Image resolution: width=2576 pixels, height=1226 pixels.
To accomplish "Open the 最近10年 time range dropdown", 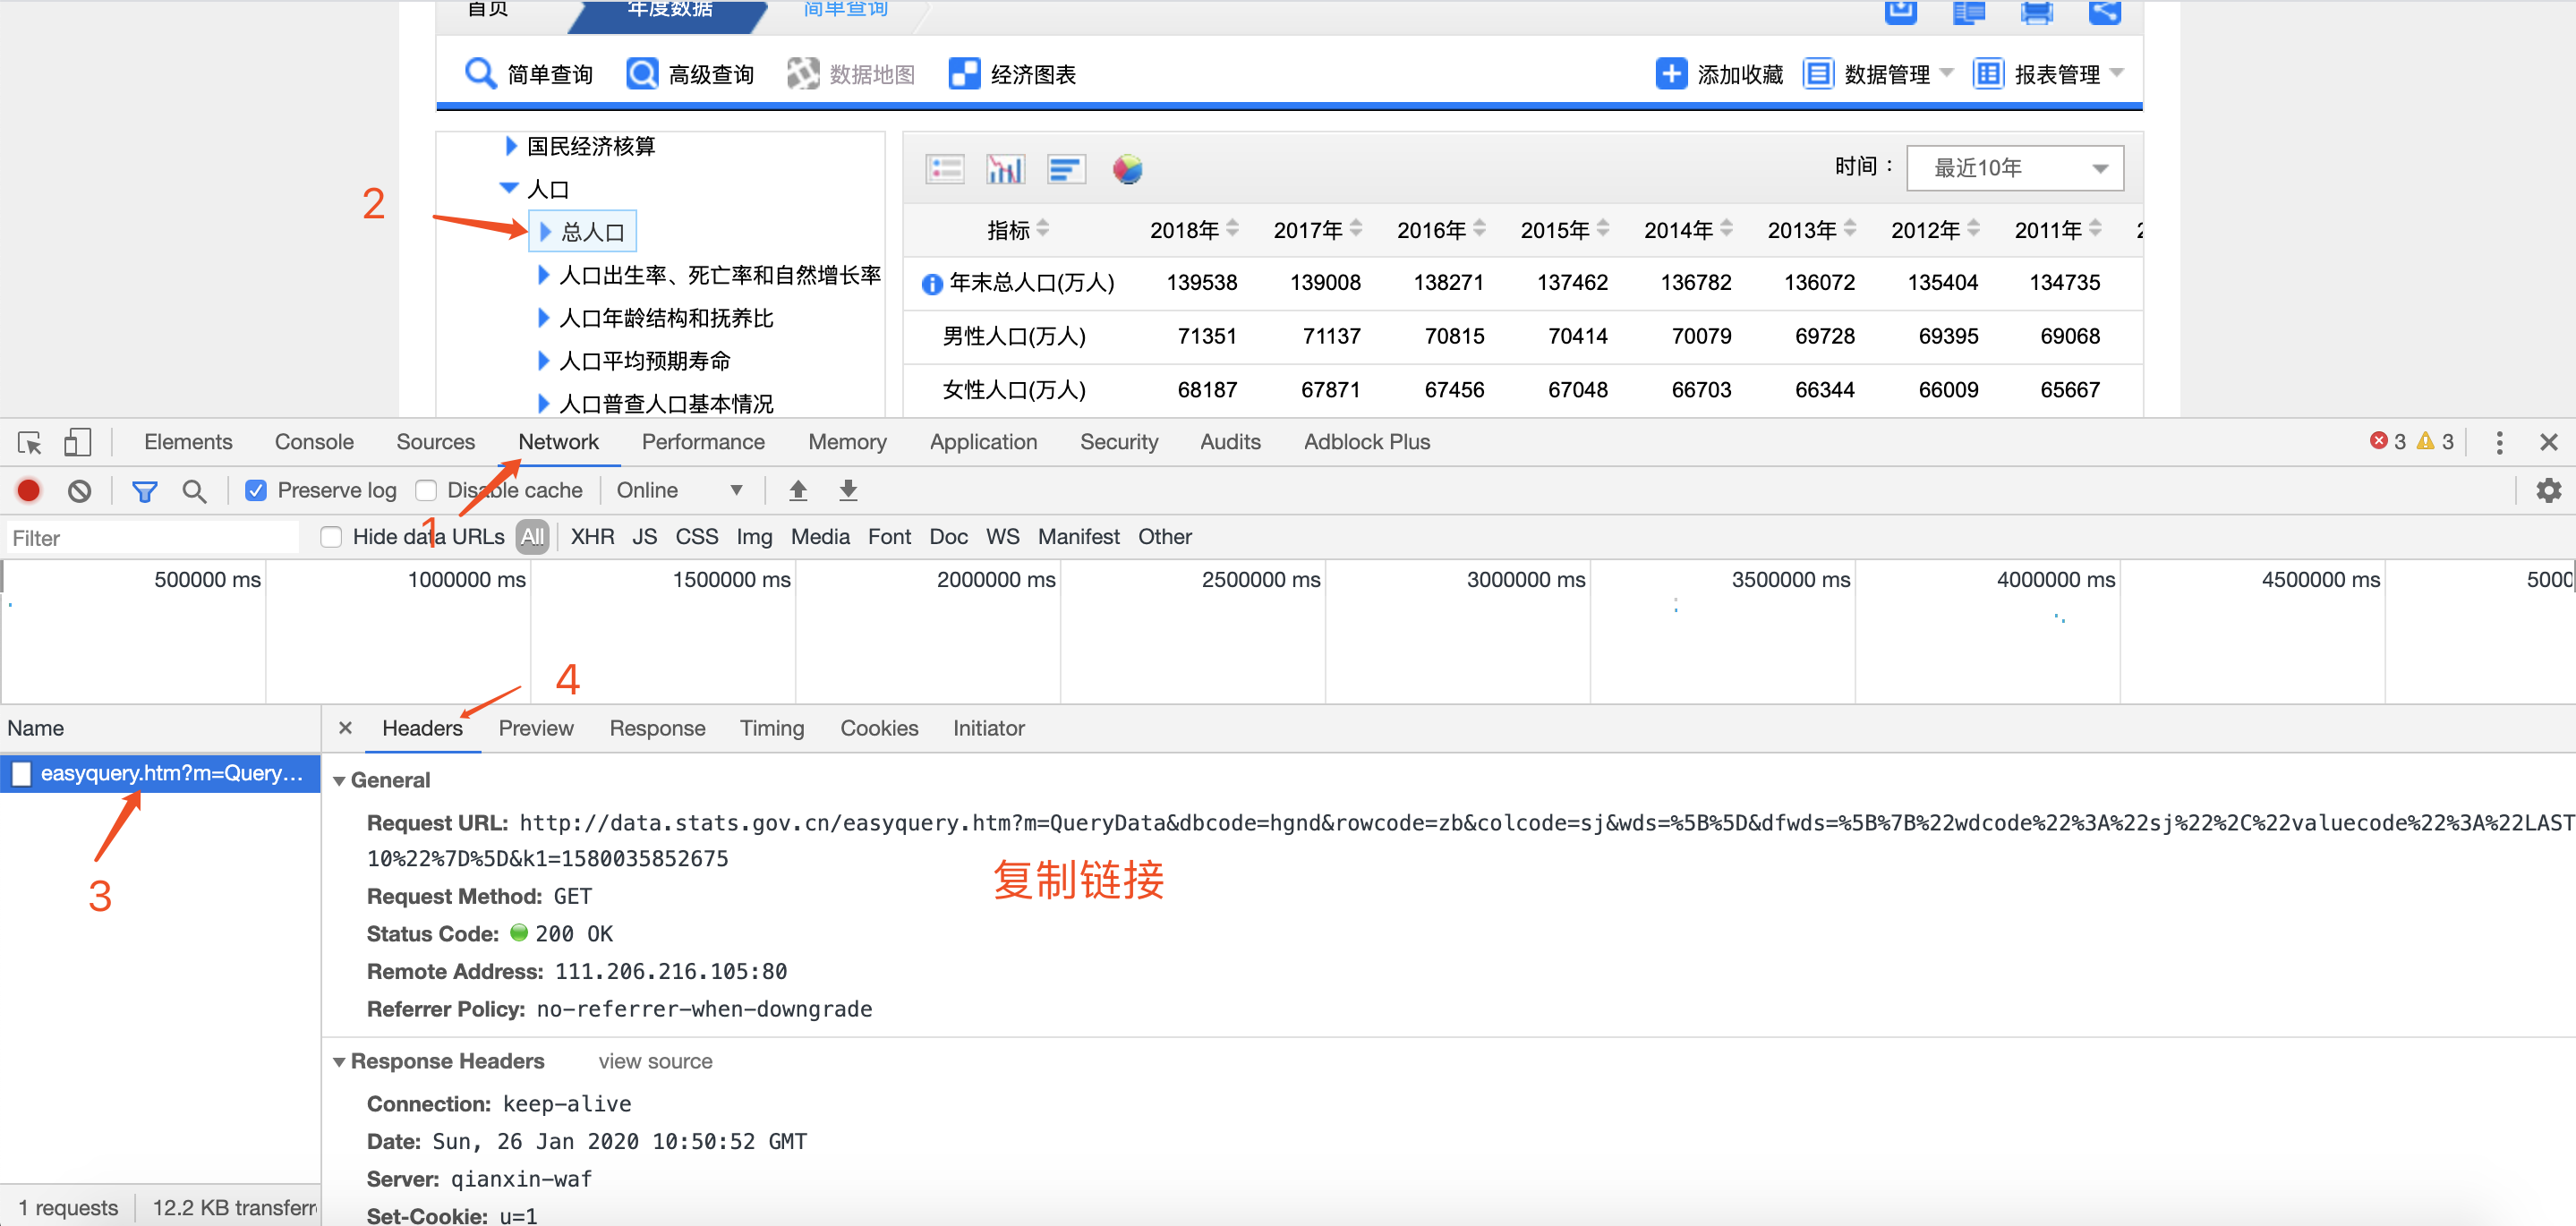I will [x=2014, y=168].
